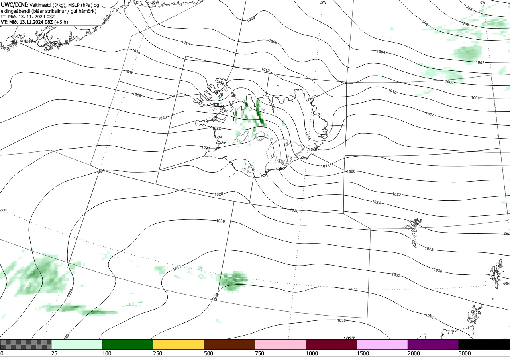Click the legend value "250"
510x357 pixels.
pyautogui.click(x=158, y=353)
